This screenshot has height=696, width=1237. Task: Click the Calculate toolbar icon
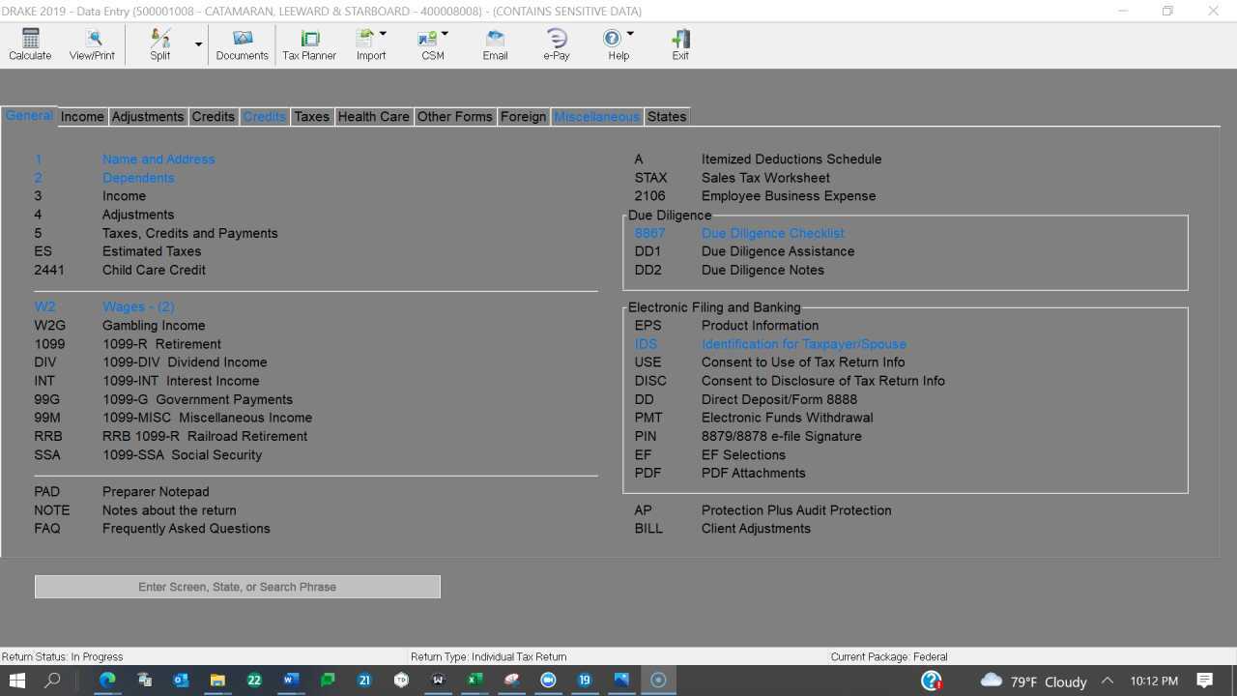(30, 44)
